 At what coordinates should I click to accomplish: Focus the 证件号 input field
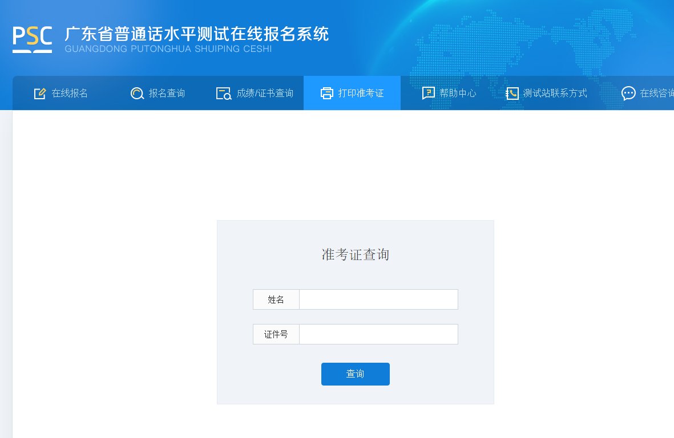pyautogui.click(x=378, y=334)
